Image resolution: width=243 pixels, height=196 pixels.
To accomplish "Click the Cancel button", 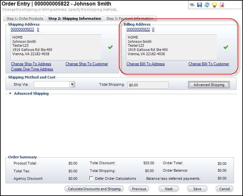I will [225, 189].
